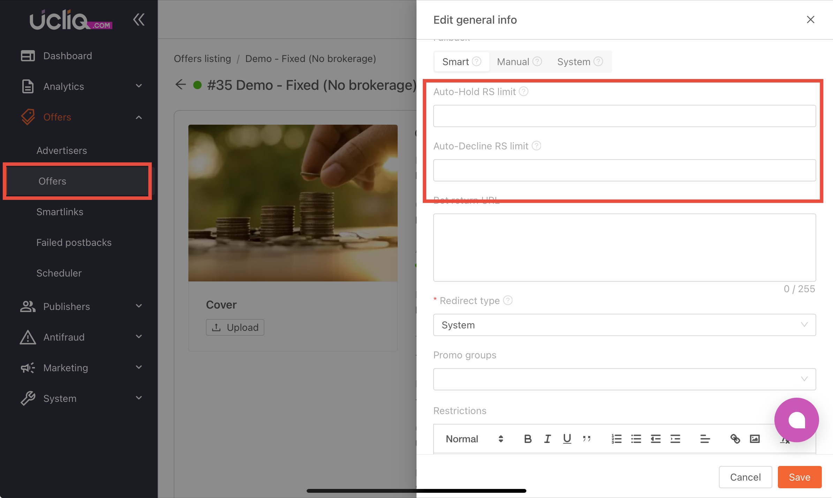
Task: Open Advertisers in the sidebar
Action: click(62, 150)
